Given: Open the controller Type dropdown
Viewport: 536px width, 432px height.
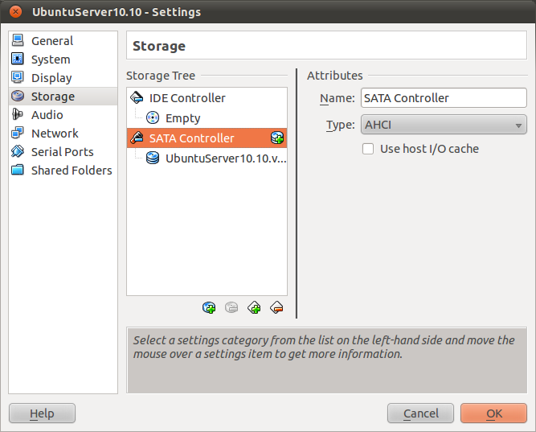Looking at the screenshot, I should (444, 125).
